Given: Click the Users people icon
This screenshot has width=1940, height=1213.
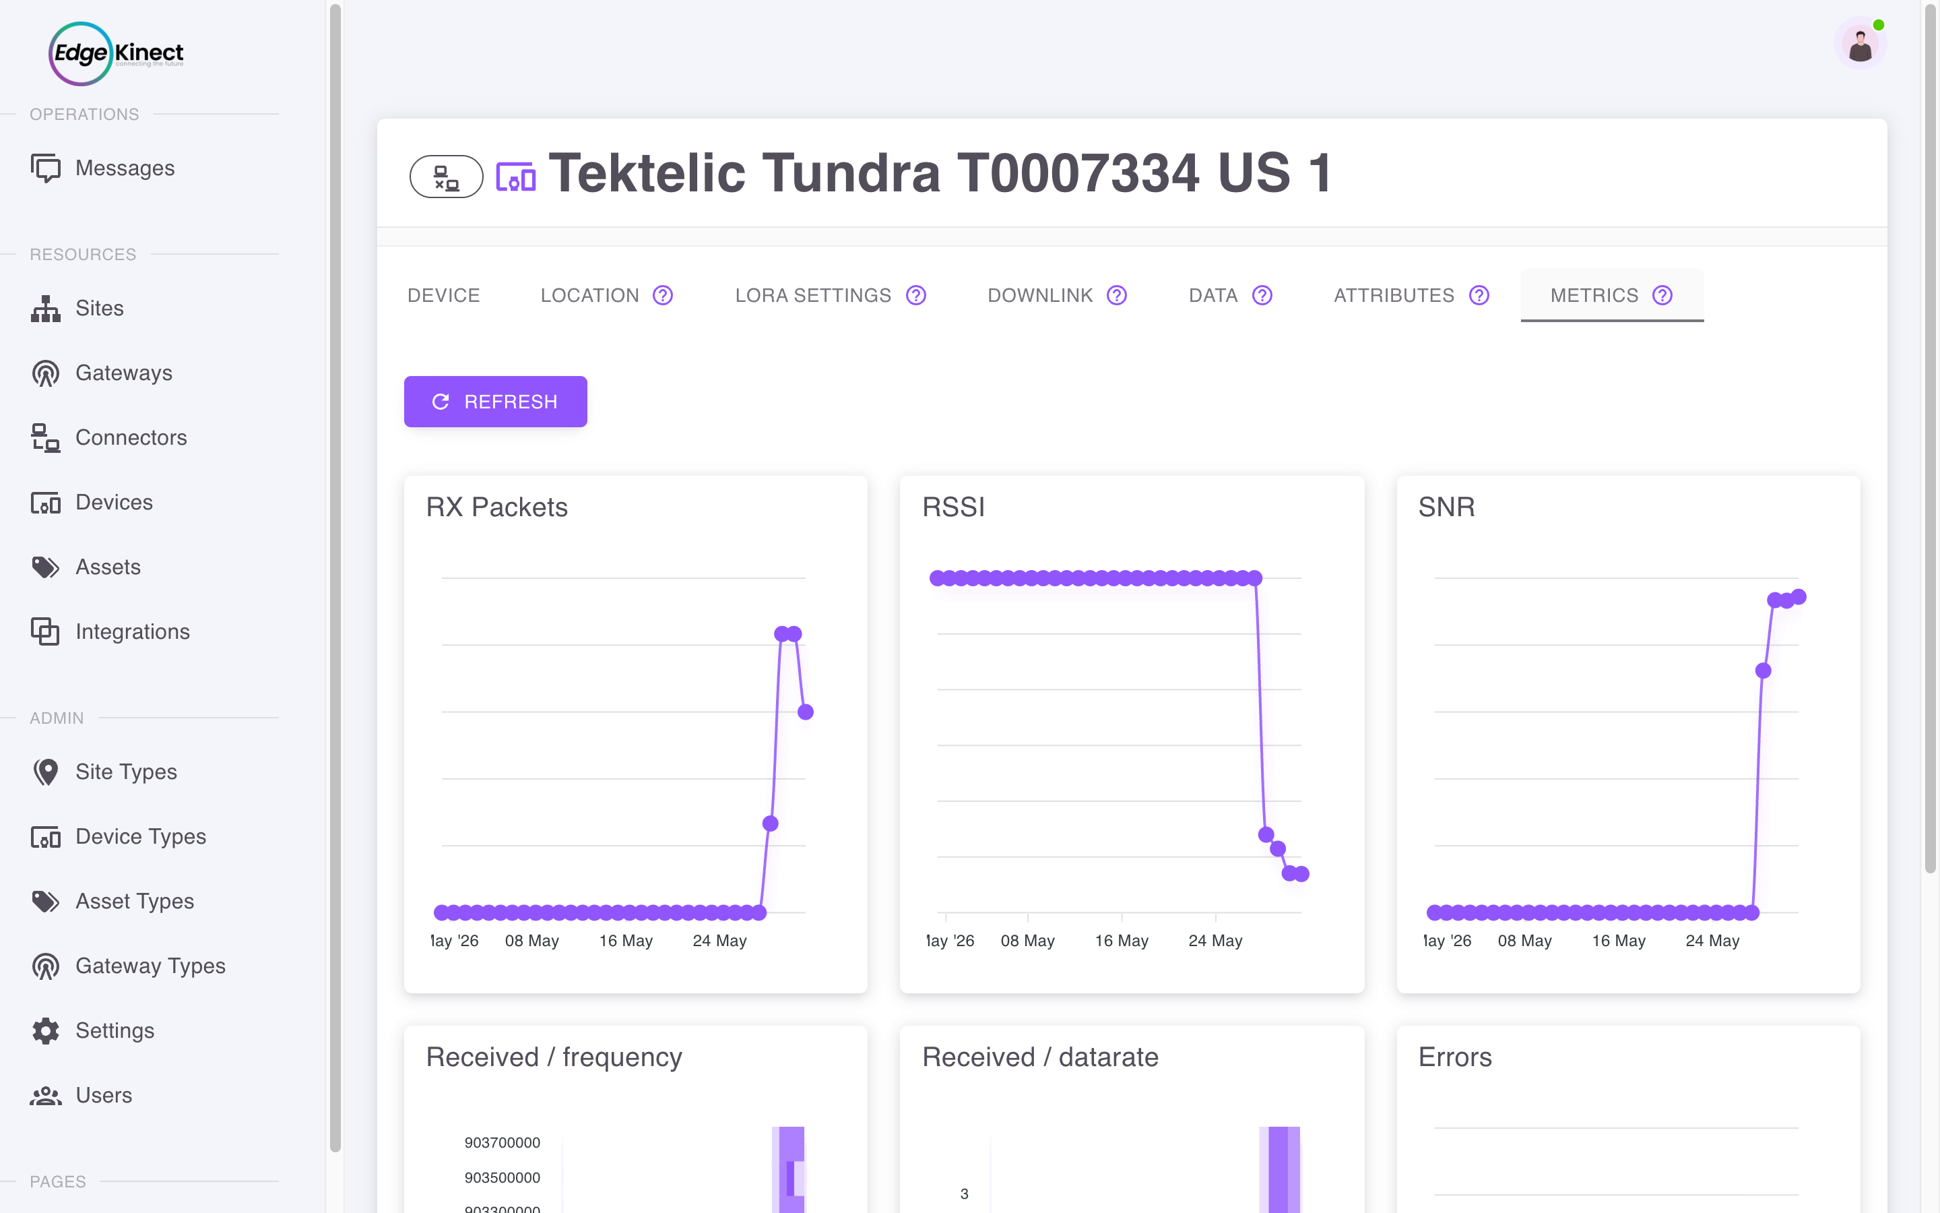Looking at the screenshot, I should [x=46, y=1096].
